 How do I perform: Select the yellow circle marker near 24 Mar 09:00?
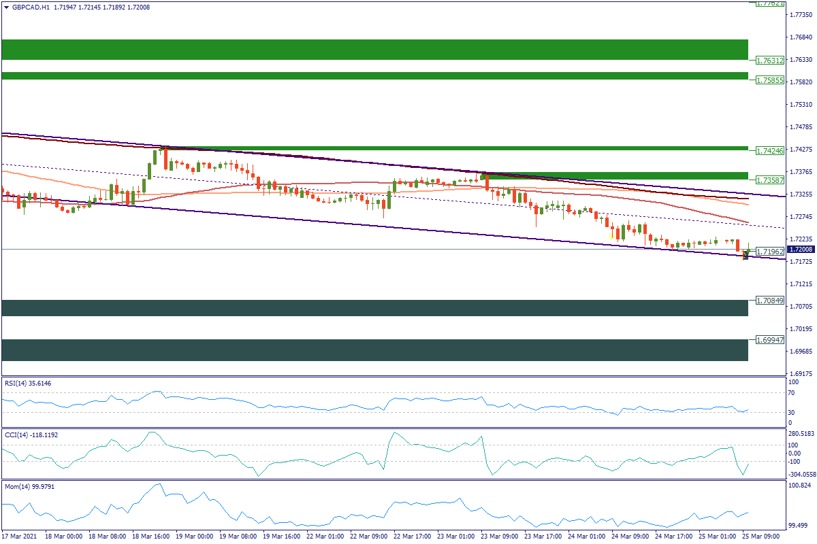[x=610, y=235]
